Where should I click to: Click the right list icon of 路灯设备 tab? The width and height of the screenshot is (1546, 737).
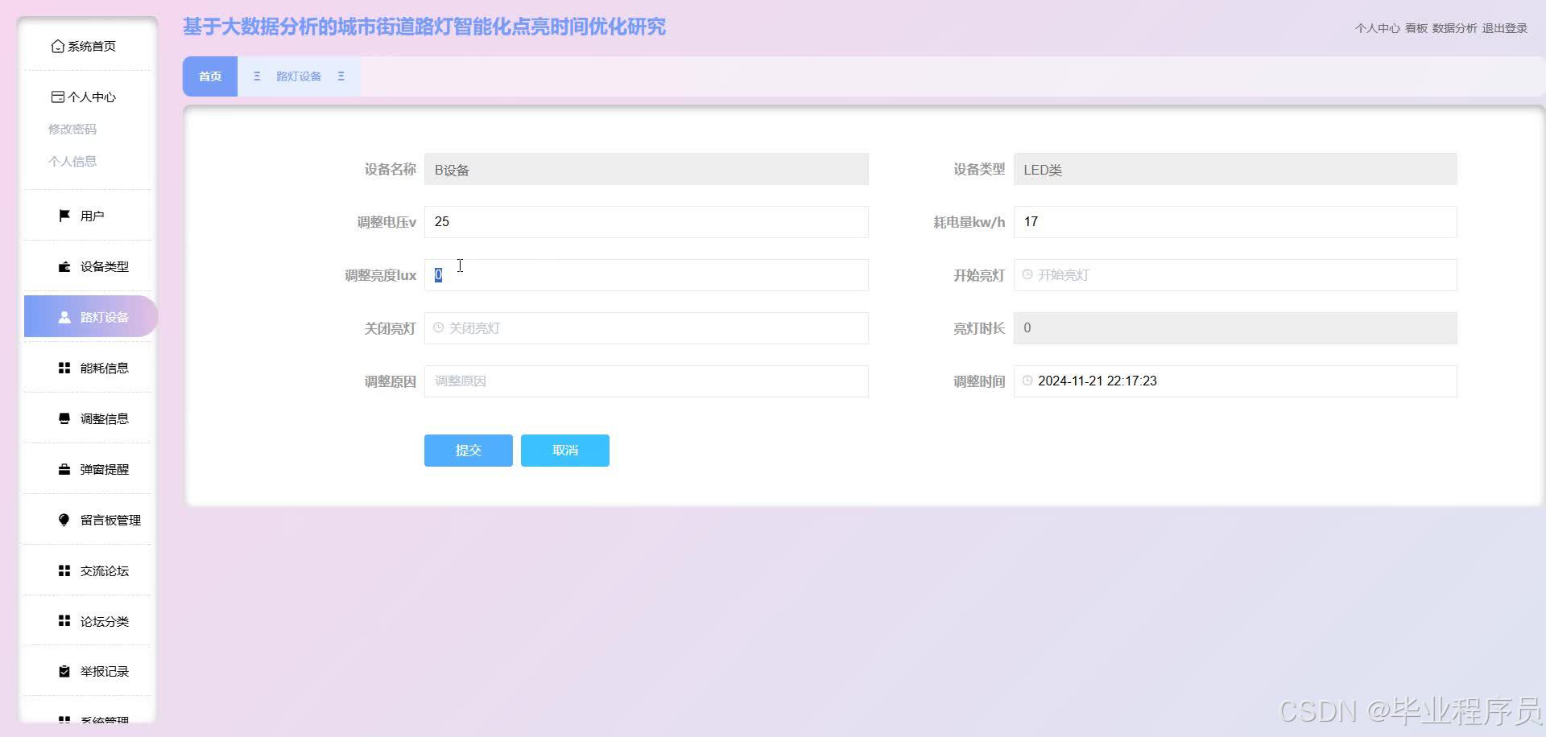pyautogui.click(x=341, y=76)
